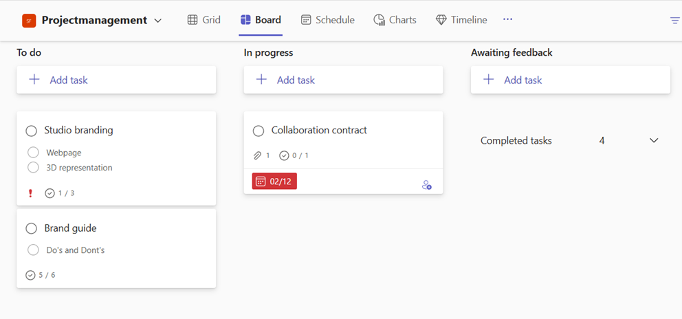Switch to the Grid view tab
The image size is (682, 319).
click(204, 20)
